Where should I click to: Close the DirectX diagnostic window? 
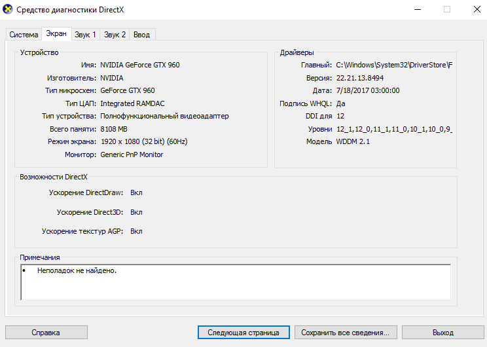tap(477, 9)
